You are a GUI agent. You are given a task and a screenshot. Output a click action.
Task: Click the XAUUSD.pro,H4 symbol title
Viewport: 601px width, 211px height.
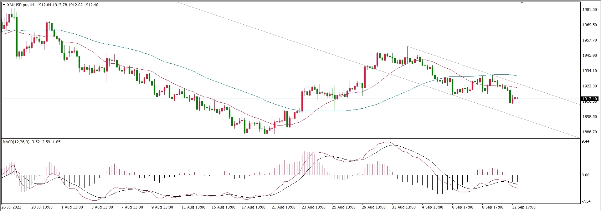pos(21,5)
